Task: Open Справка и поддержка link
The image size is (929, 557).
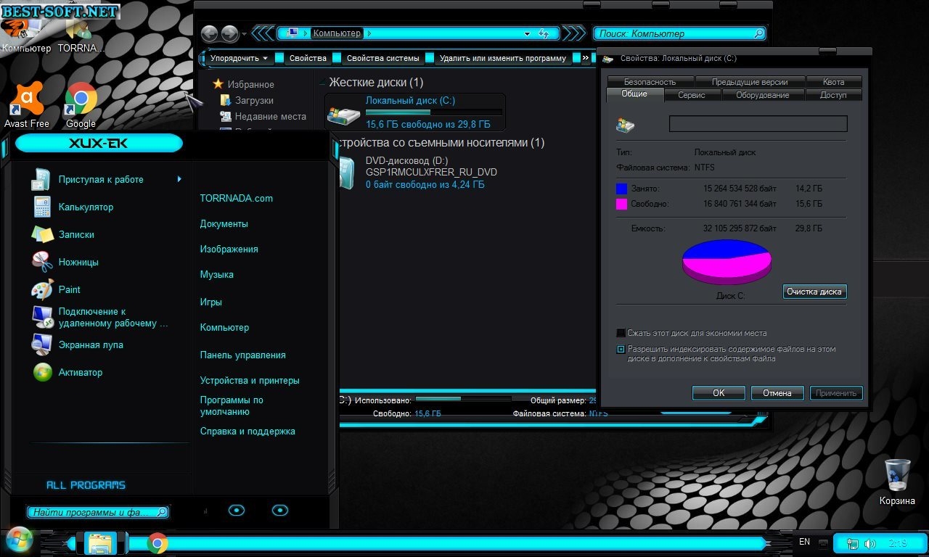Action: click(247, 431)
